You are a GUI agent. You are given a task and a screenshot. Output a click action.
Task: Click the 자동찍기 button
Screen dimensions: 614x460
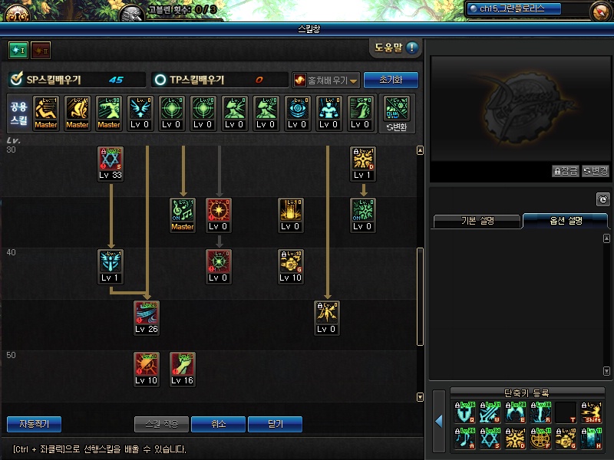pyautogui.click(x=34, y=424)
